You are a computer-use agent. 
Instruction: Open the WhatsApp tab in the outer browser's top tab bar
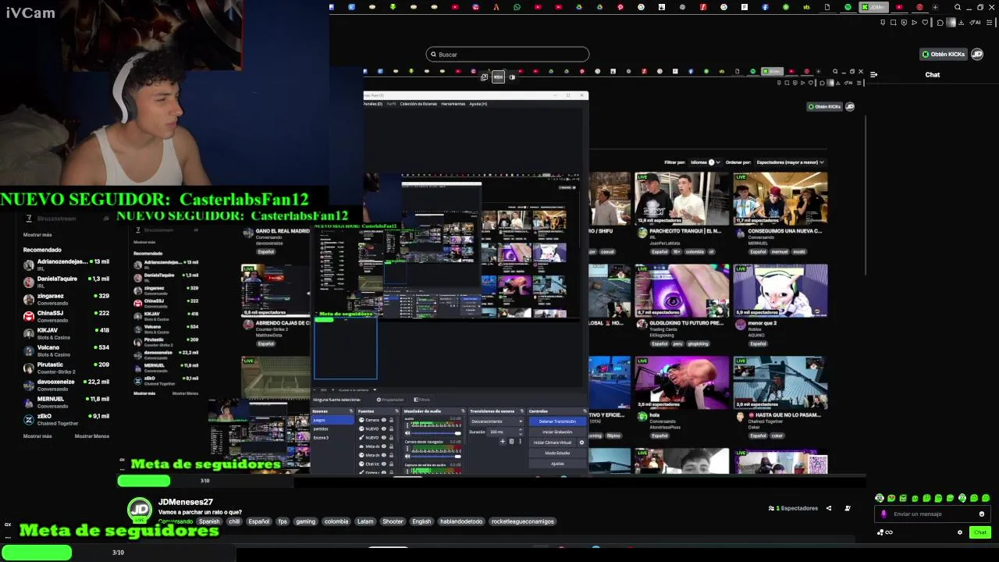coord(517,7)
